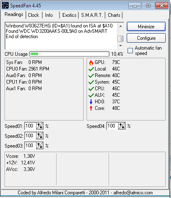This screenshot has width=171, height=198.
Task: Click the green checkmark next to System
Action: click(x=91, y=82)
